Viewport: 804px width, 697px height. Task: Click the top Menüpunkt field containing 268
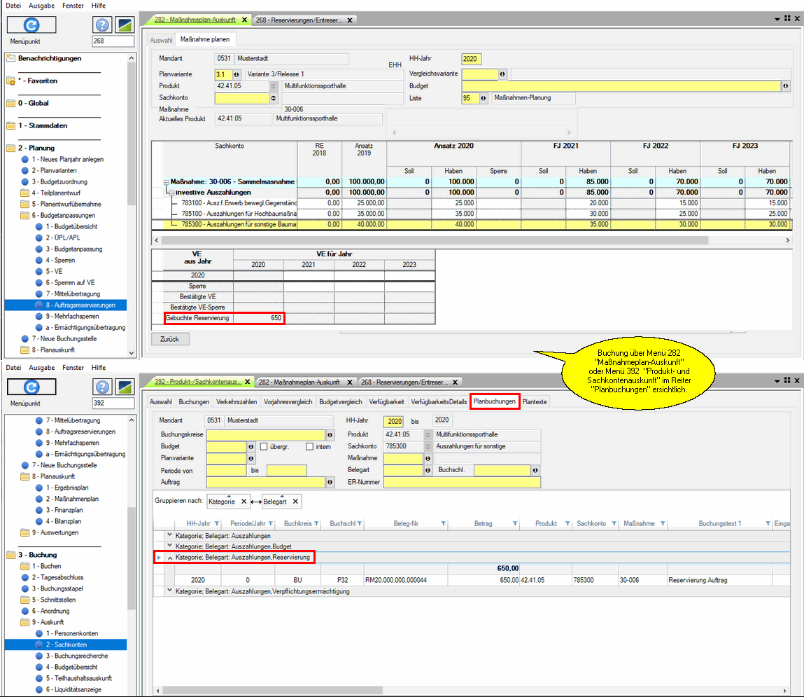113,41
